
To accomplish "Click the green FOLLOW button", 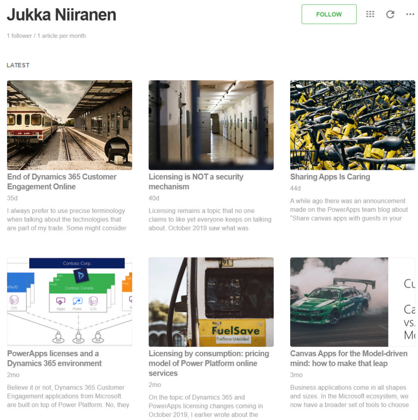I will pos(329,14).
